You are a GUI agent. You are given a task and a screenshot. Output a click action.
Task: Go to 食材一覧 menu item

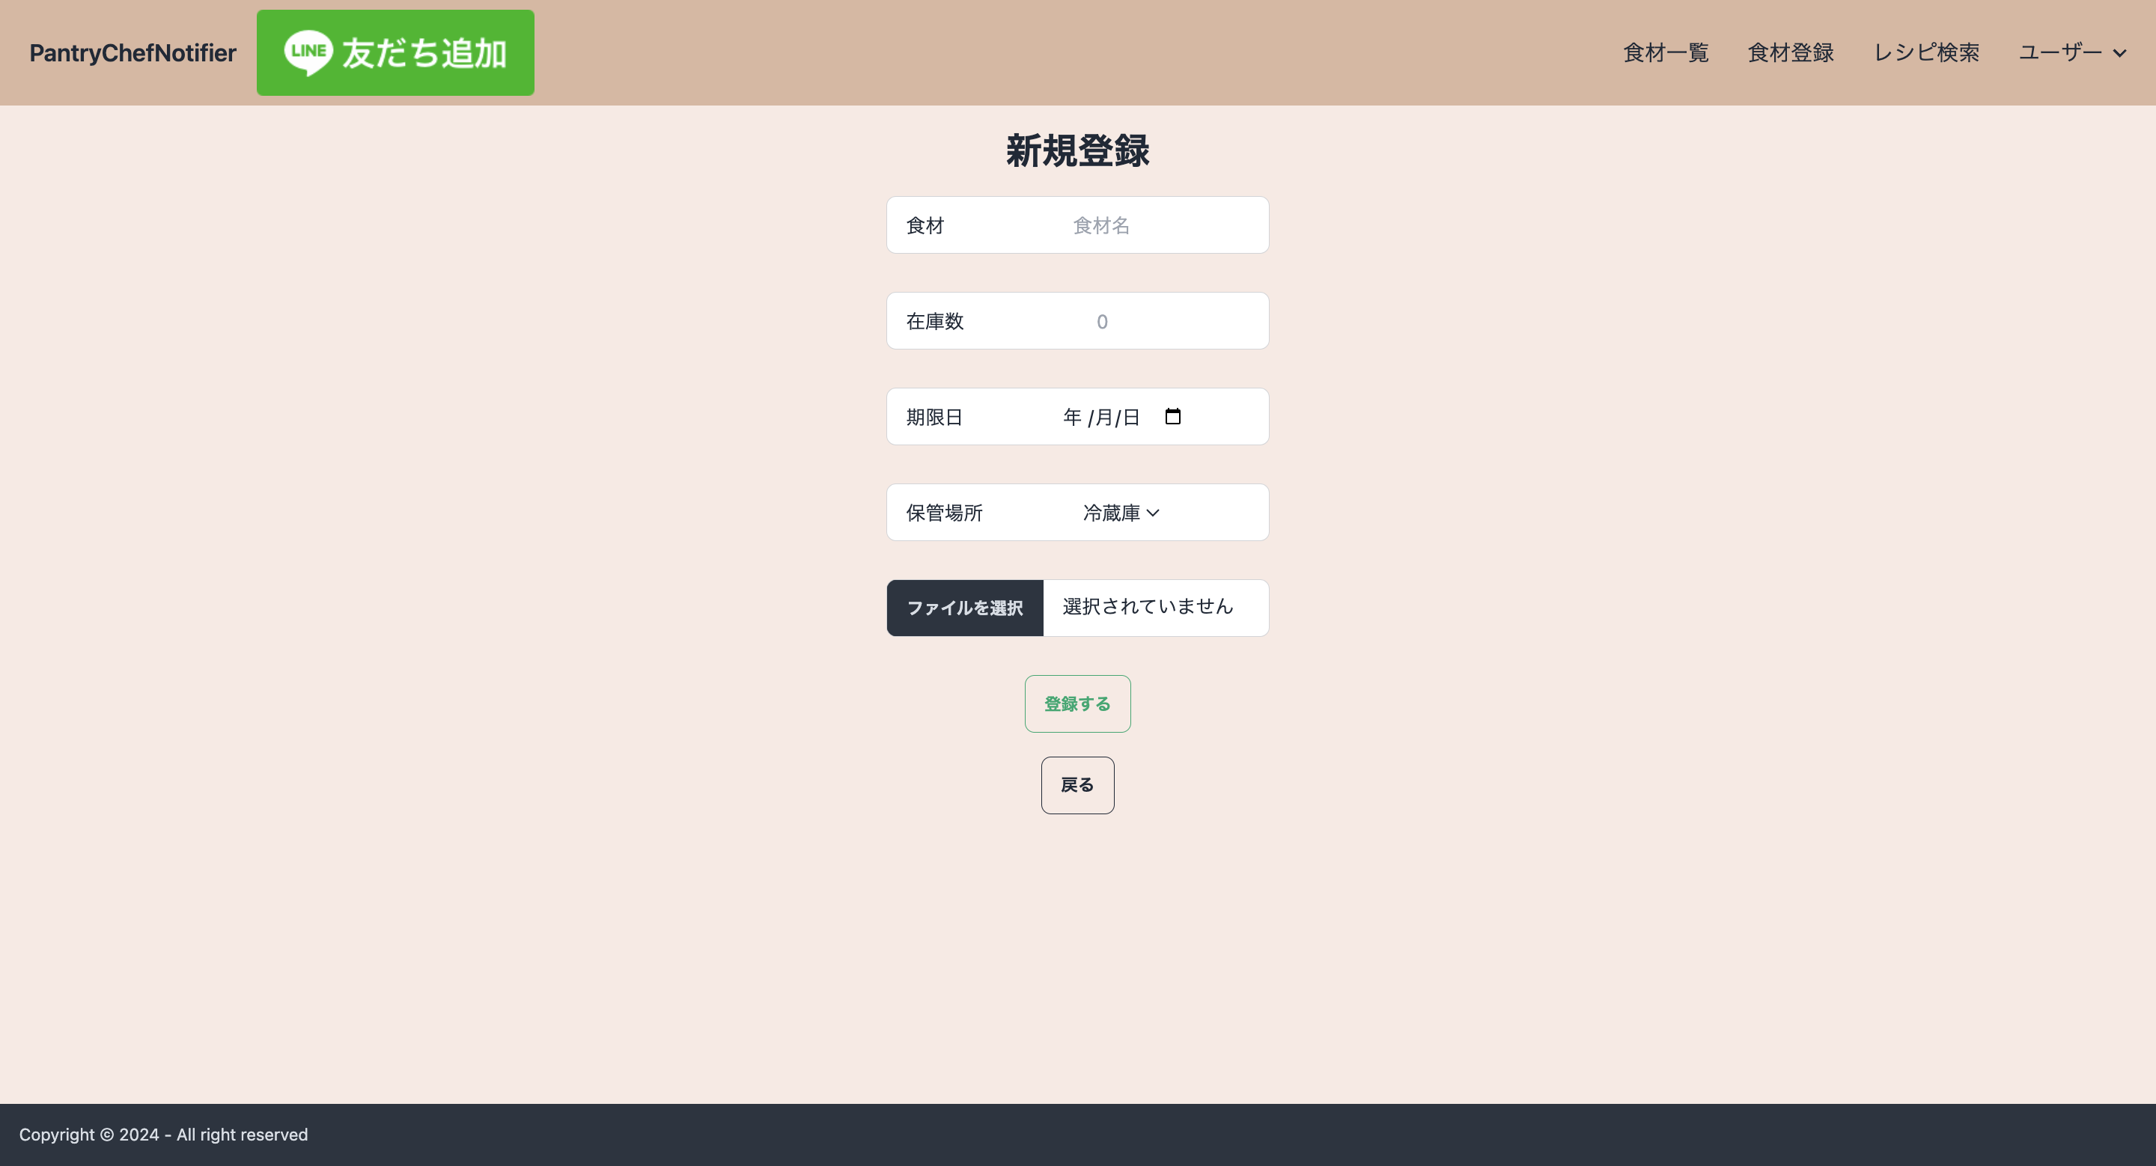pos(1666,52)
